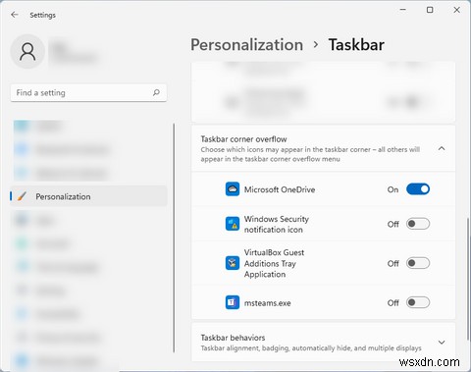
Task: Click the msteams.exe Teams icon
Action: [233, 302]
